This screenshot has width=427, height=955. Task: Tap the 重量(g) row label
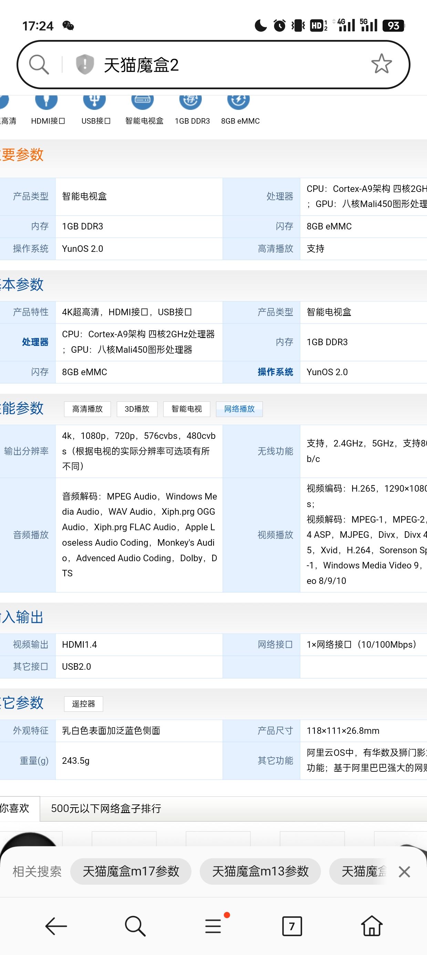34,760
